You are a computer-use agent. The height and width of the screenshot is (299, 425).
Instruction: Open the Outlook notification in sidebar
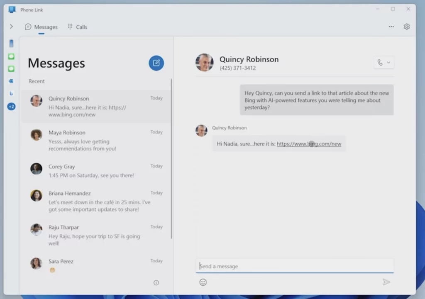pyautogui.click(x=11, y=81)
